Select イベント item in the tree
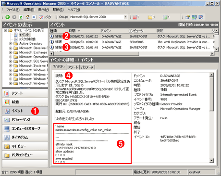The width and height of the screenshot is (221, 176). pos(24,35)
